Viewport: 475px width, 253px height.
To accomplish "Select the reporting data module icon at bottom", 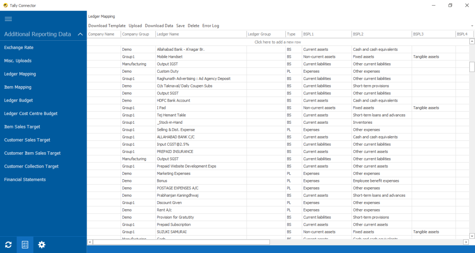I will (x=25, y=244).
